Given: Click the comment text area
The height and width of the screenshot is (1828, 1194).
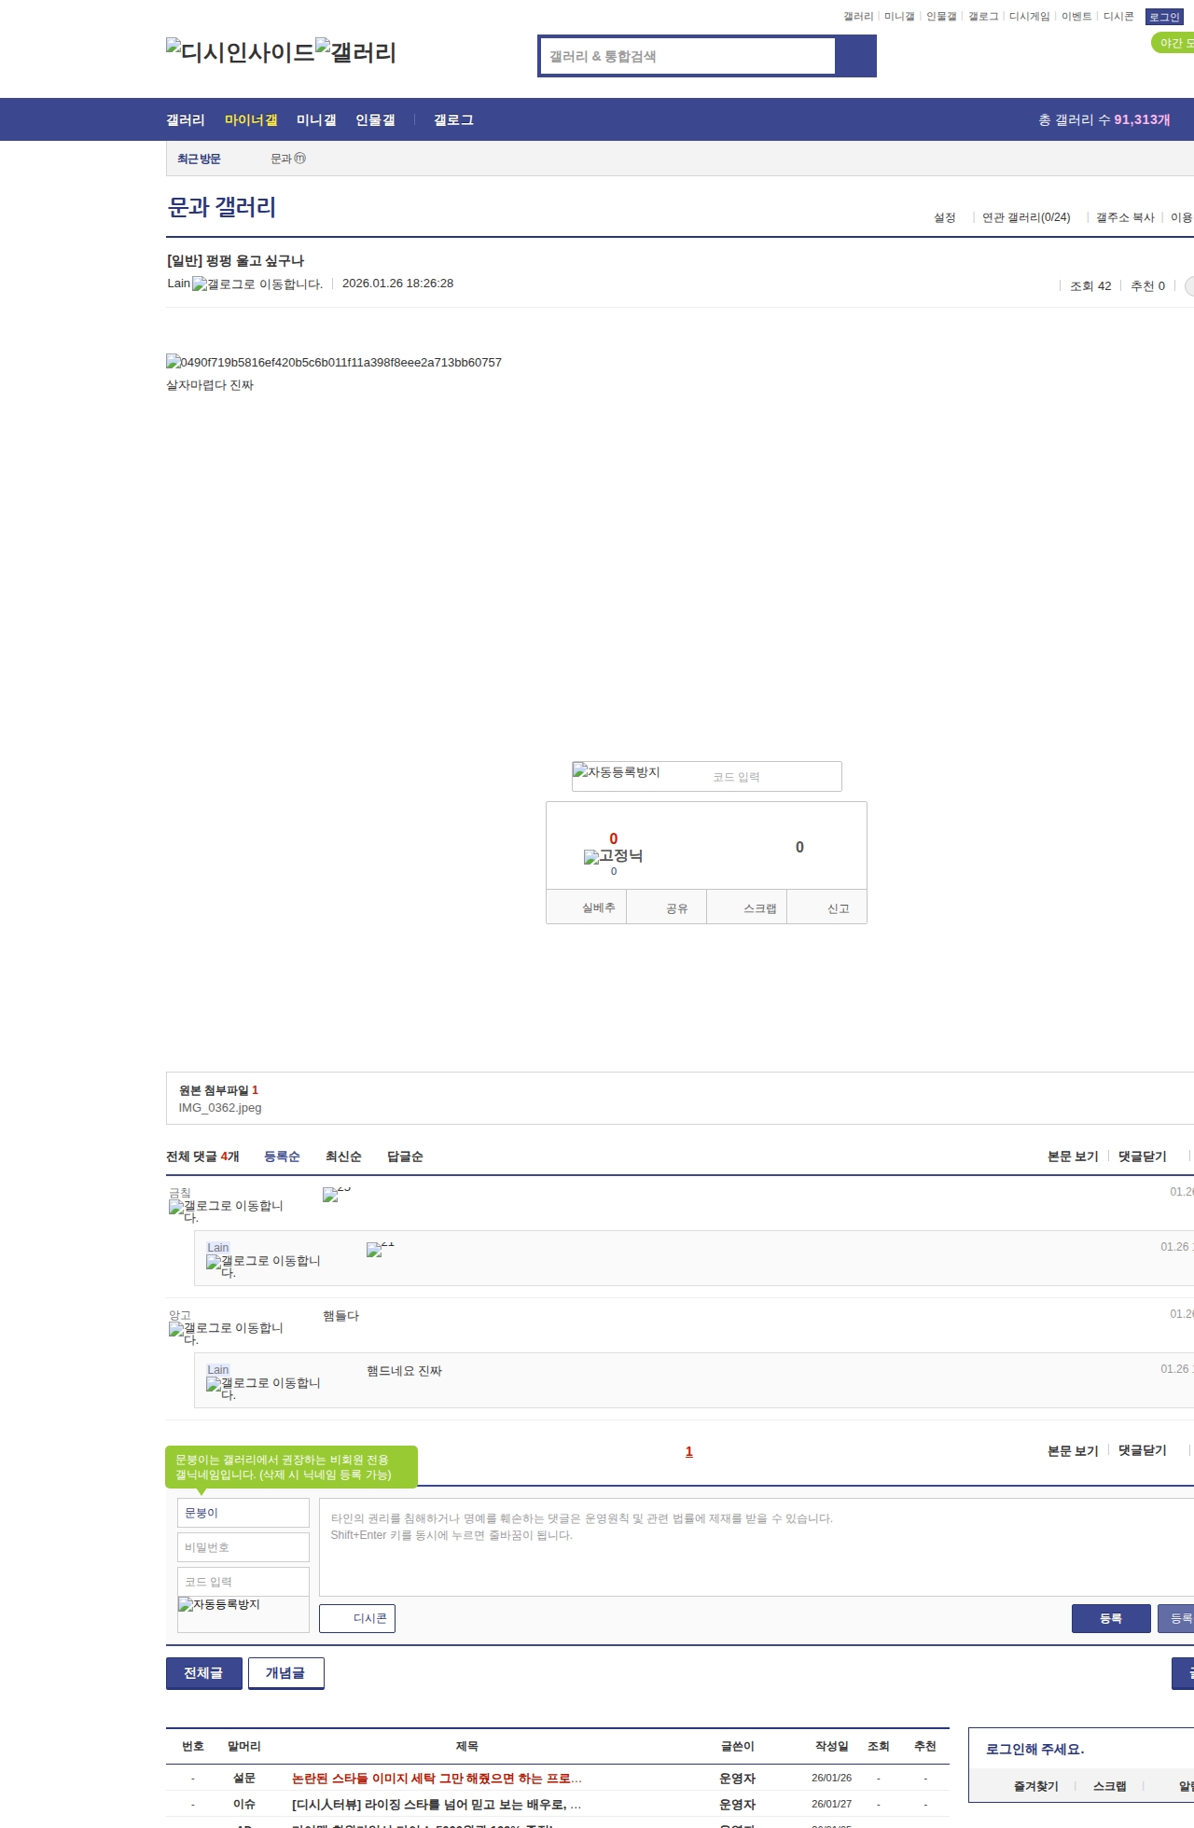Looking at the screenshot, I should (757, 1547).
